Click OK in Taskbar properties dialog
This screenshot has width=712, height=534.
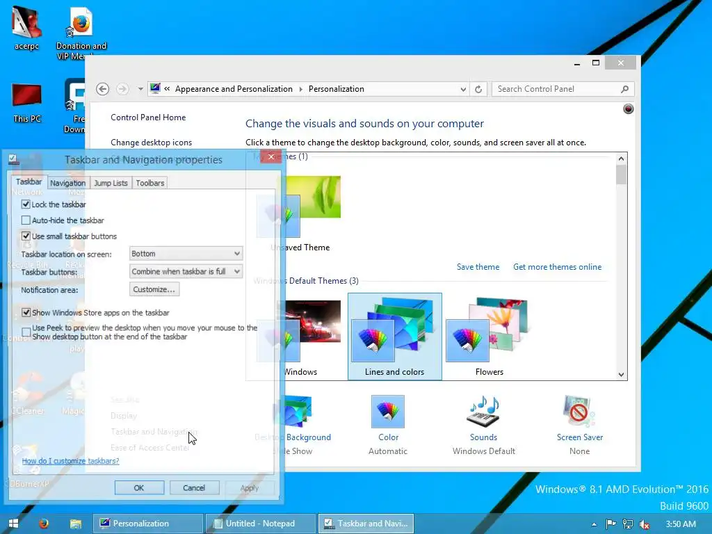pyautogui.click(x=139, y=487)
